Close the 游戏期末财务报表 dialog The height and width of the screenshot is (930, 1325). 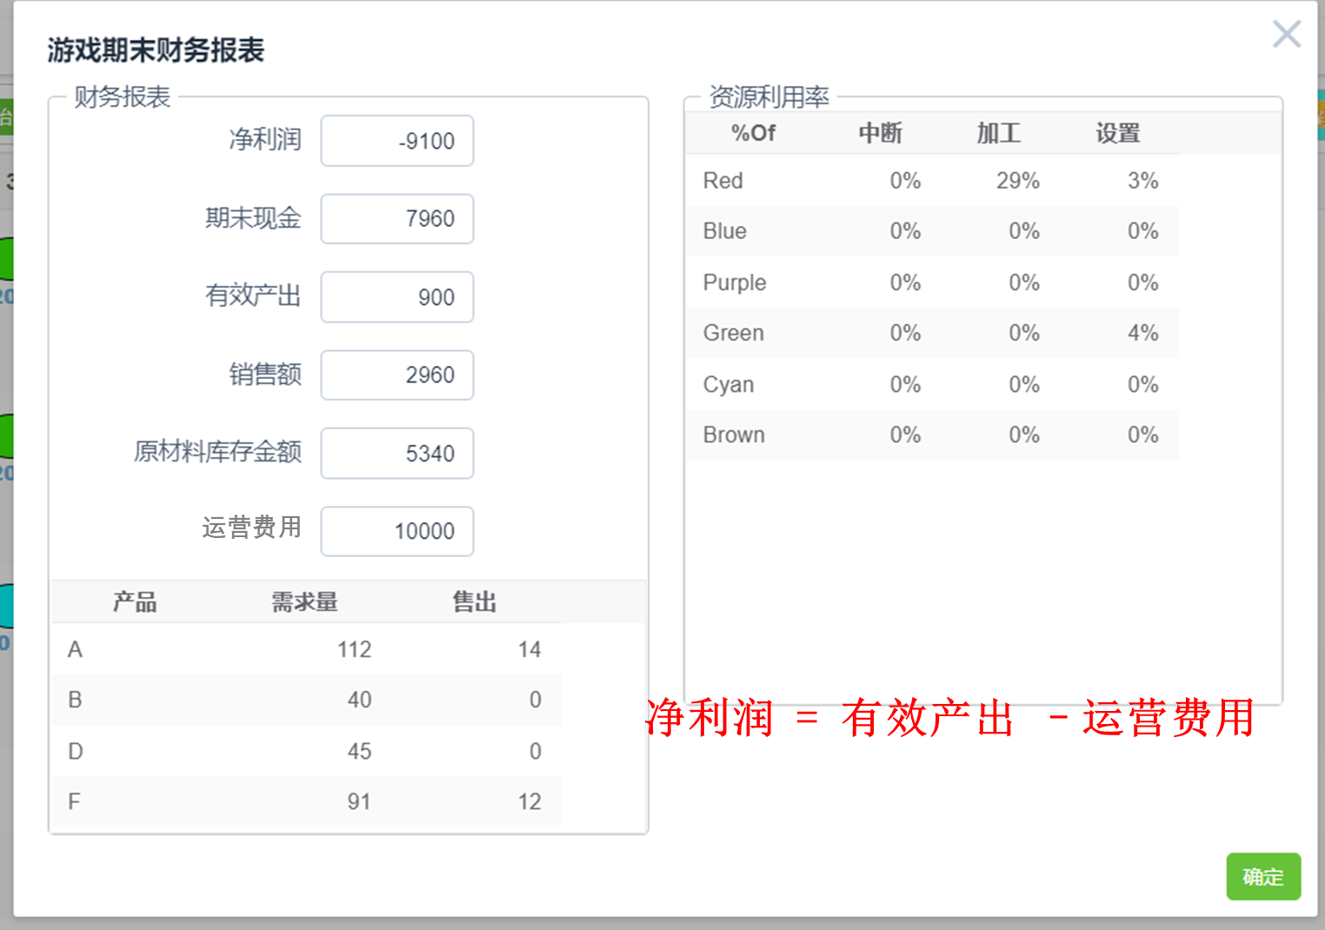point(1286,34)
